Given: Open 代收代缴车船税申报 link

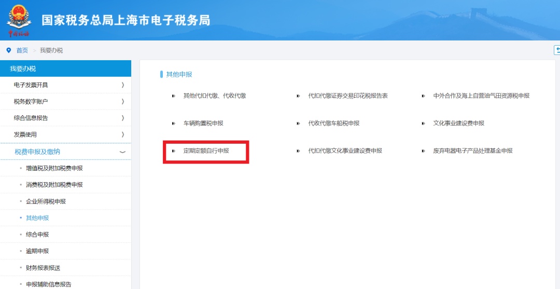Looking at the screenshot, I should pos(334,123).
